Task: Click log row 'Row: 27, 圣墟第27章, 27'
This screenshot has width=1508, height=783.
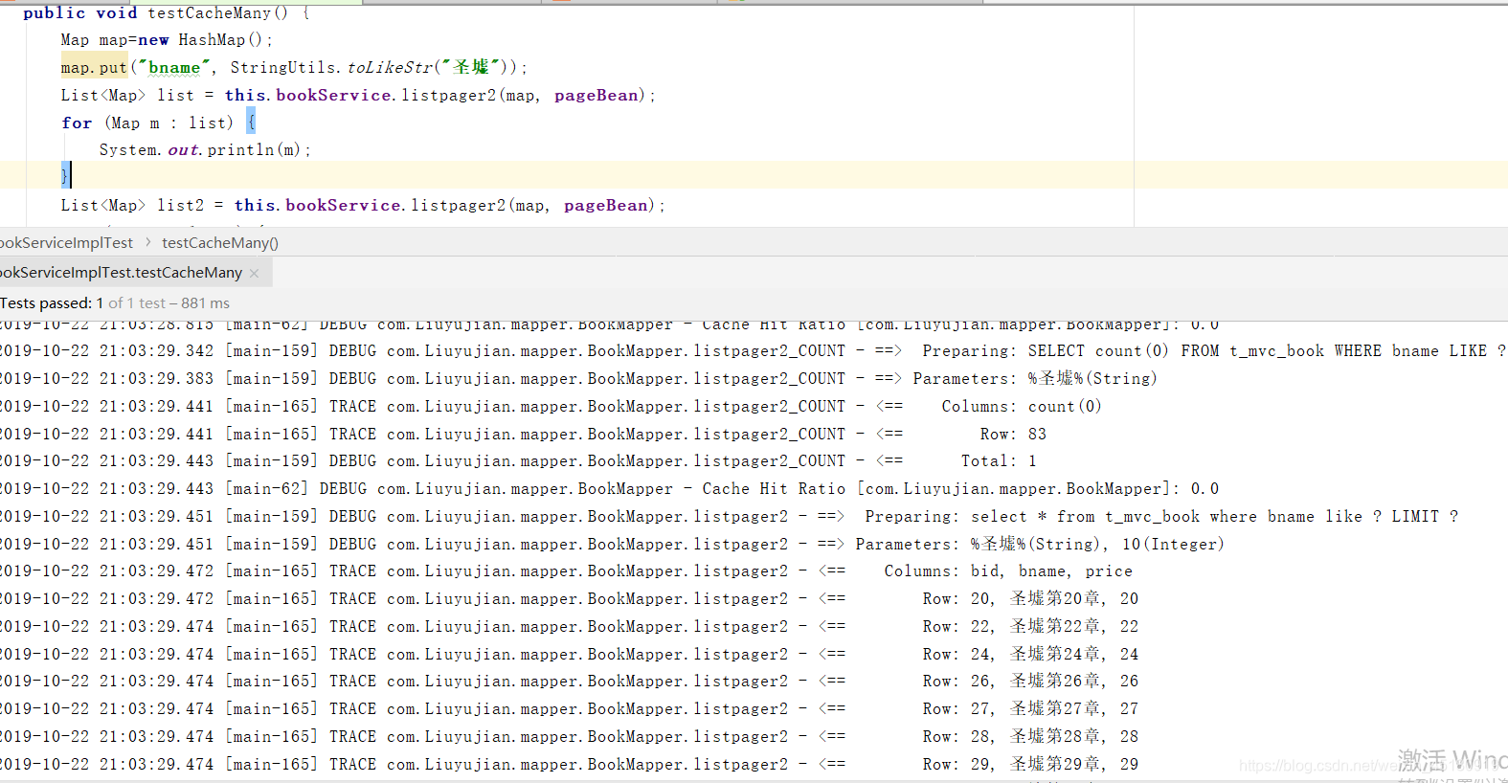Action: click(570, 709)
